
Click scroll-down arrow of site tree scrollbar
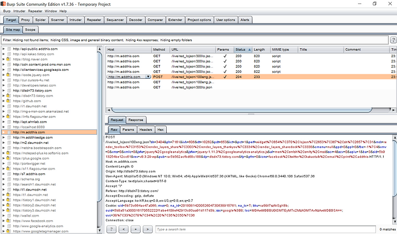[x=100, y=230]
